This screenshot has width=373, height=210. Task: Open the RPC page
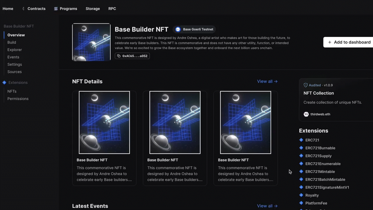click(x=112, y=9)
